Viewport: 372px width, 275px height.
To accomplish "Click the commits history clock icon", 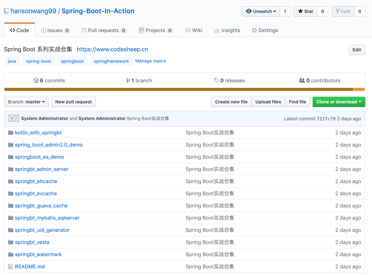I will (37, 80).
